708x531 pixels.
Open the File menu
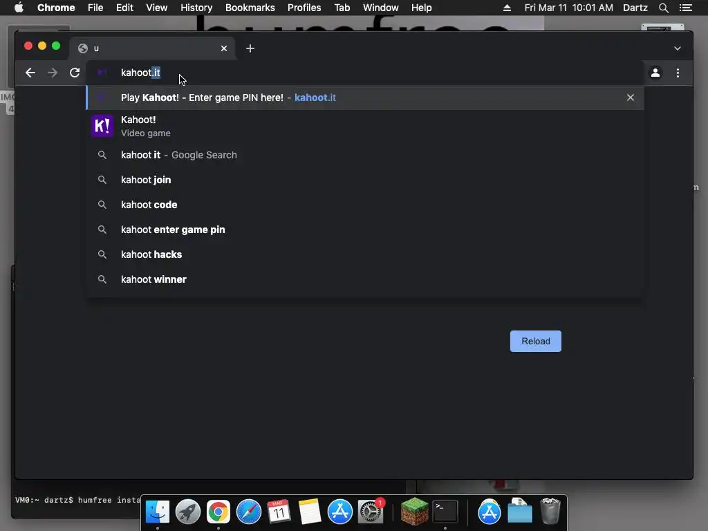coord(95,8)
